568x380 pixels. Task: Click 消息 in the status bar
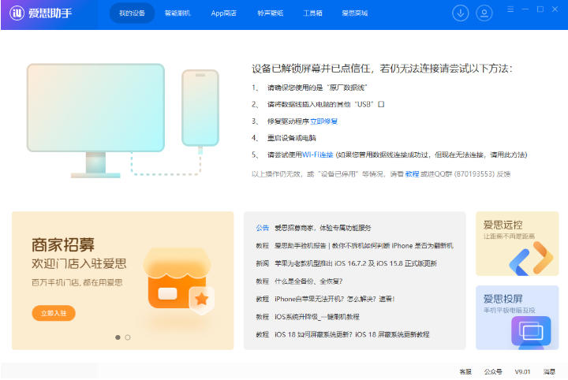coord(549,371)
